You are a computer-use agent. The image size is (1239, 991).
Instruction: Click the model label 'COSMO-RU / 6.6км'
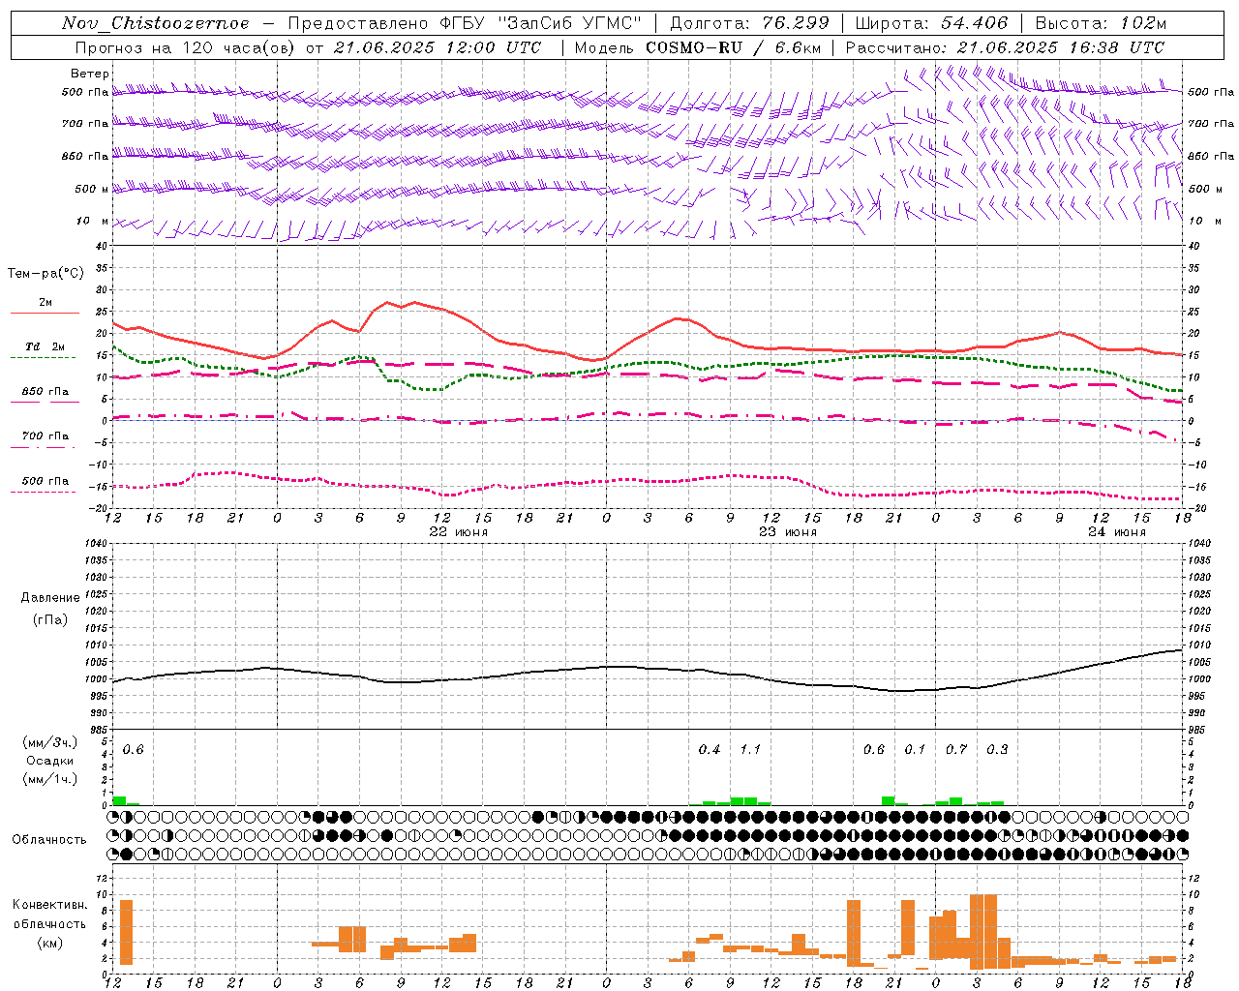pyautogui.click(x=734, y=47)
